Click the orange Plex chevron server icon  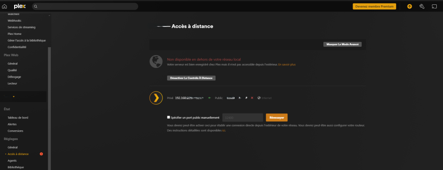coord(156,98)
